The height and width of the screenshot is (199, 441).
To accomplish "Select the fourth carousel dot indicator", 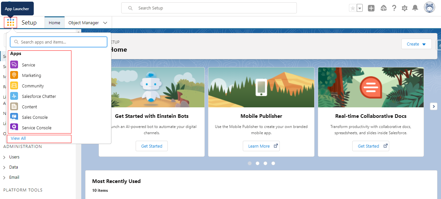I will click(x=273, y=163).
